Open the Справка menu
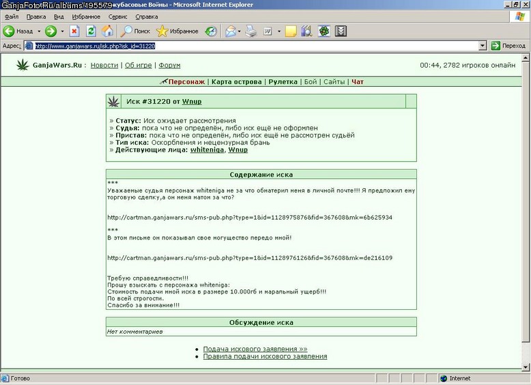531x385 pixels. point(146,16)
